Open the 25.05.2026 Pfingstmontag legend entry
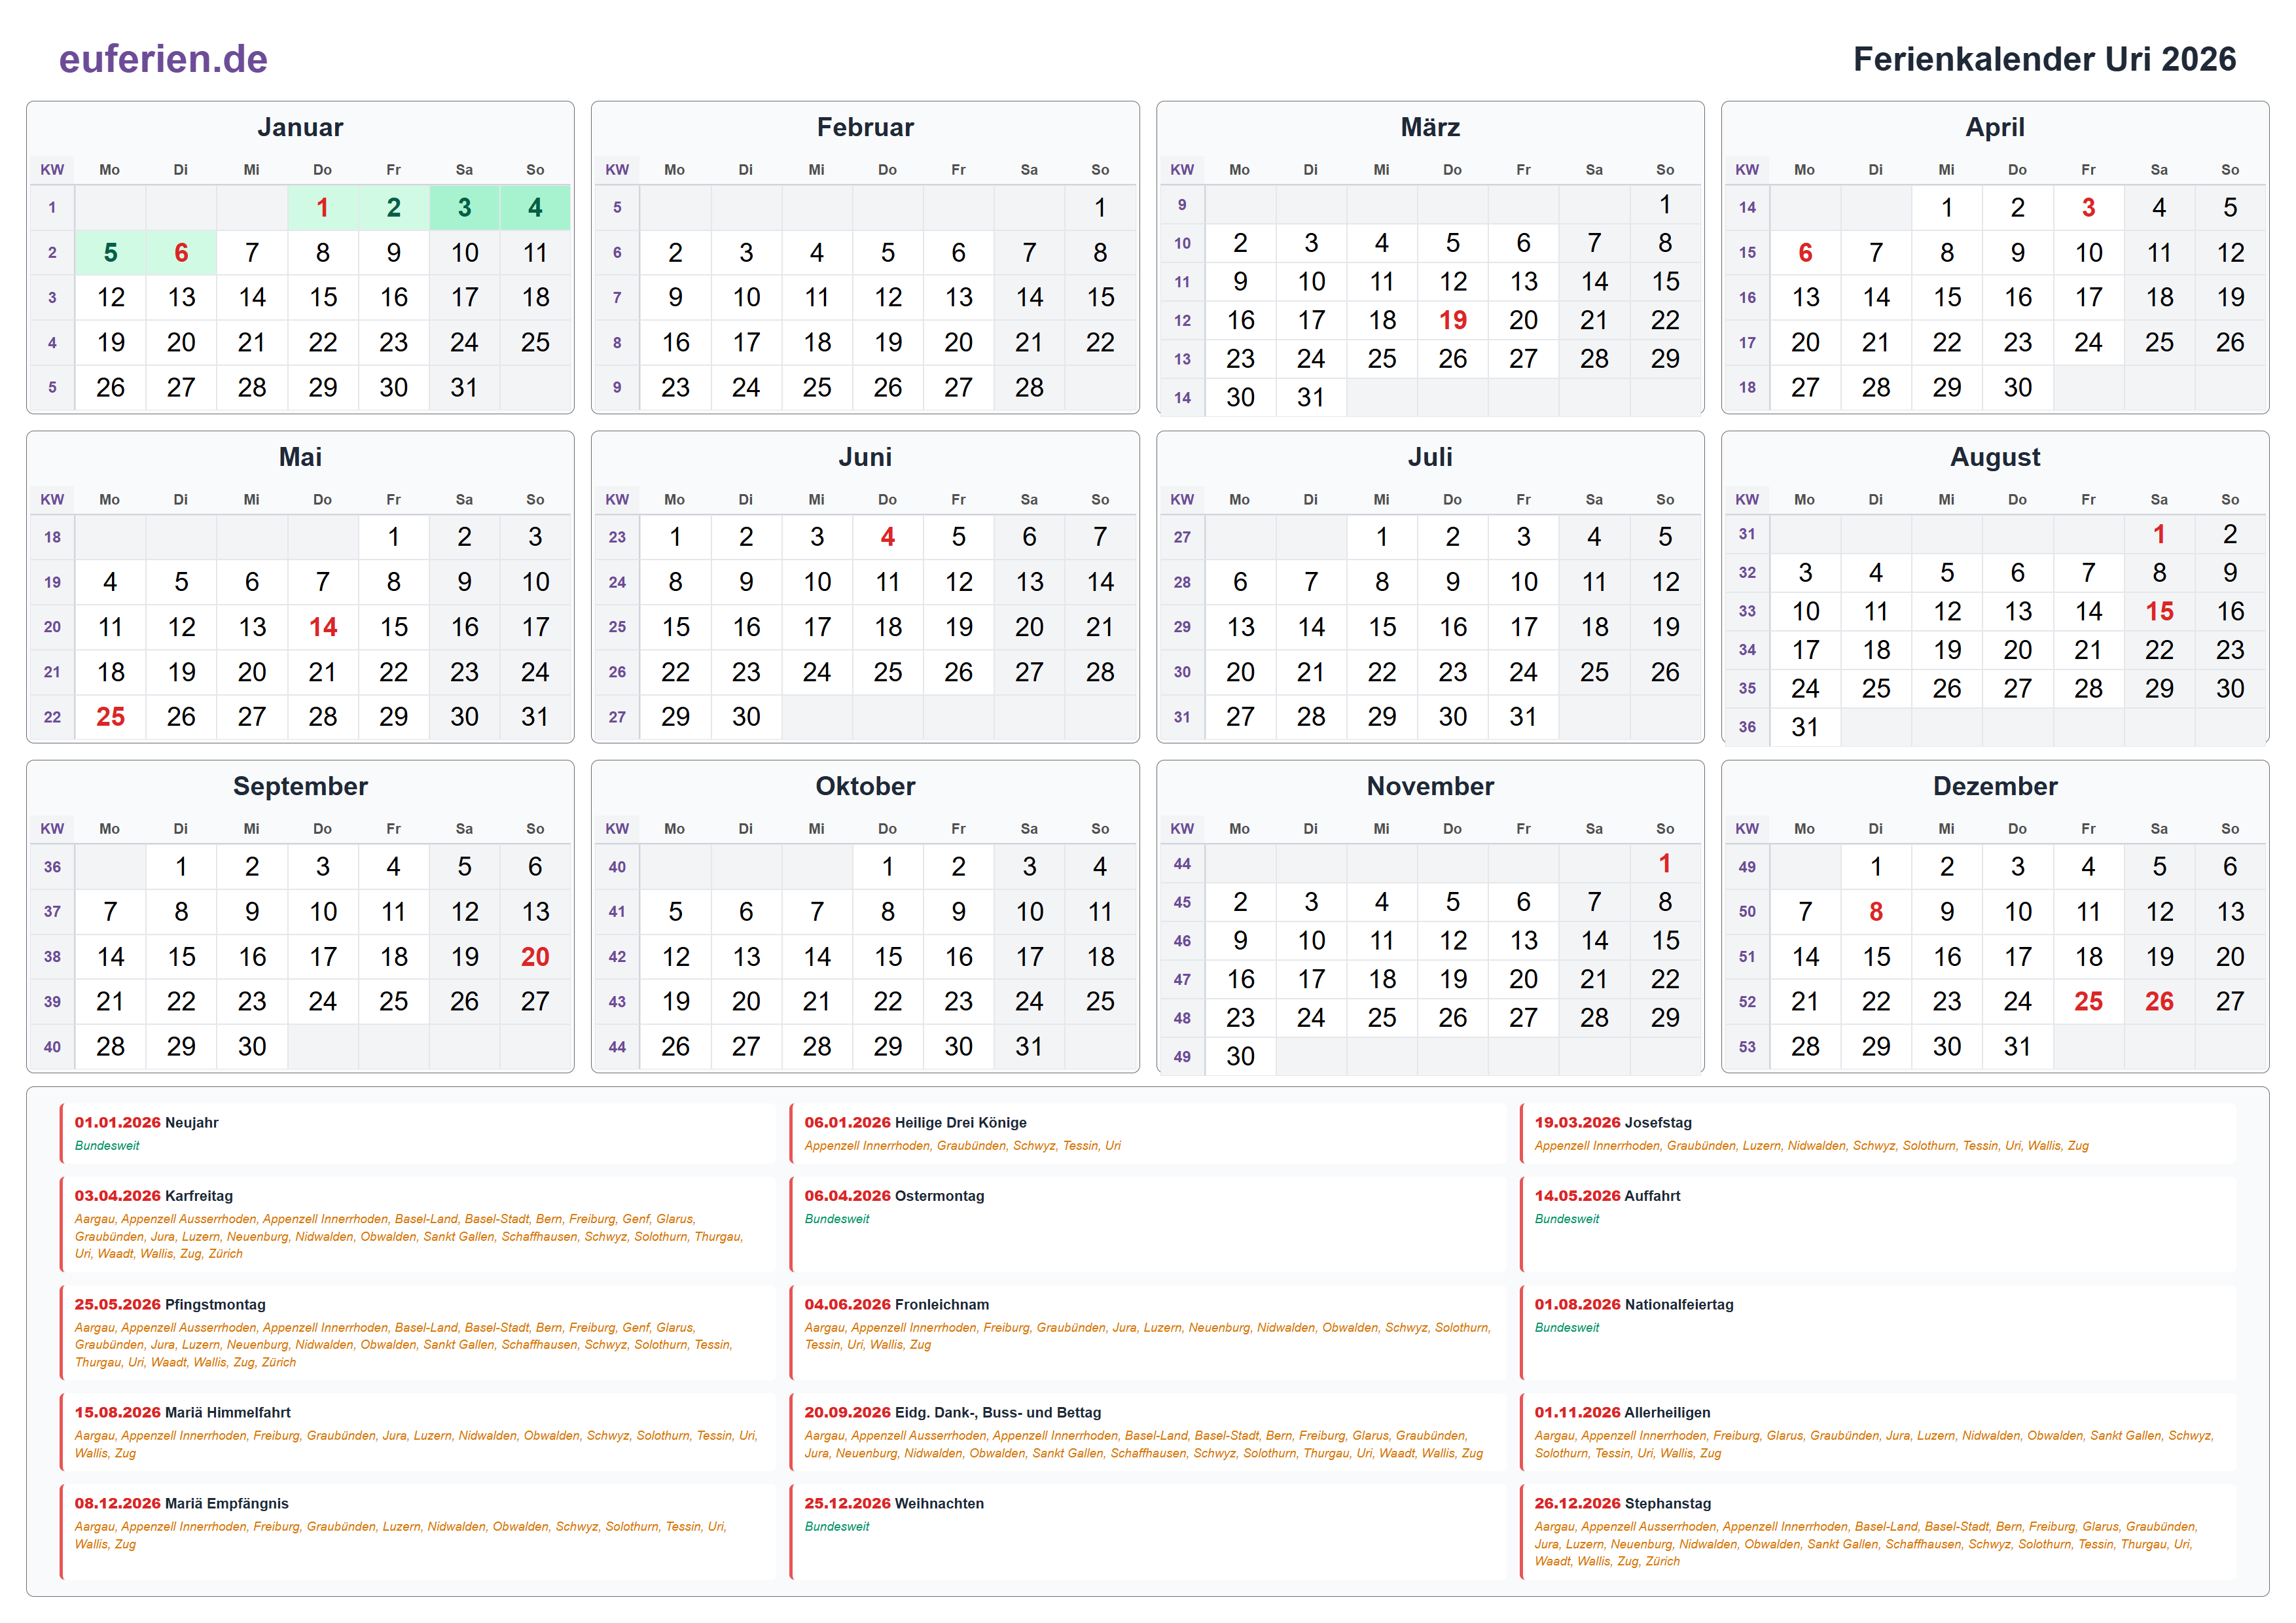This screenshot has width=2296, height=1623. (x=418, y=1333)
